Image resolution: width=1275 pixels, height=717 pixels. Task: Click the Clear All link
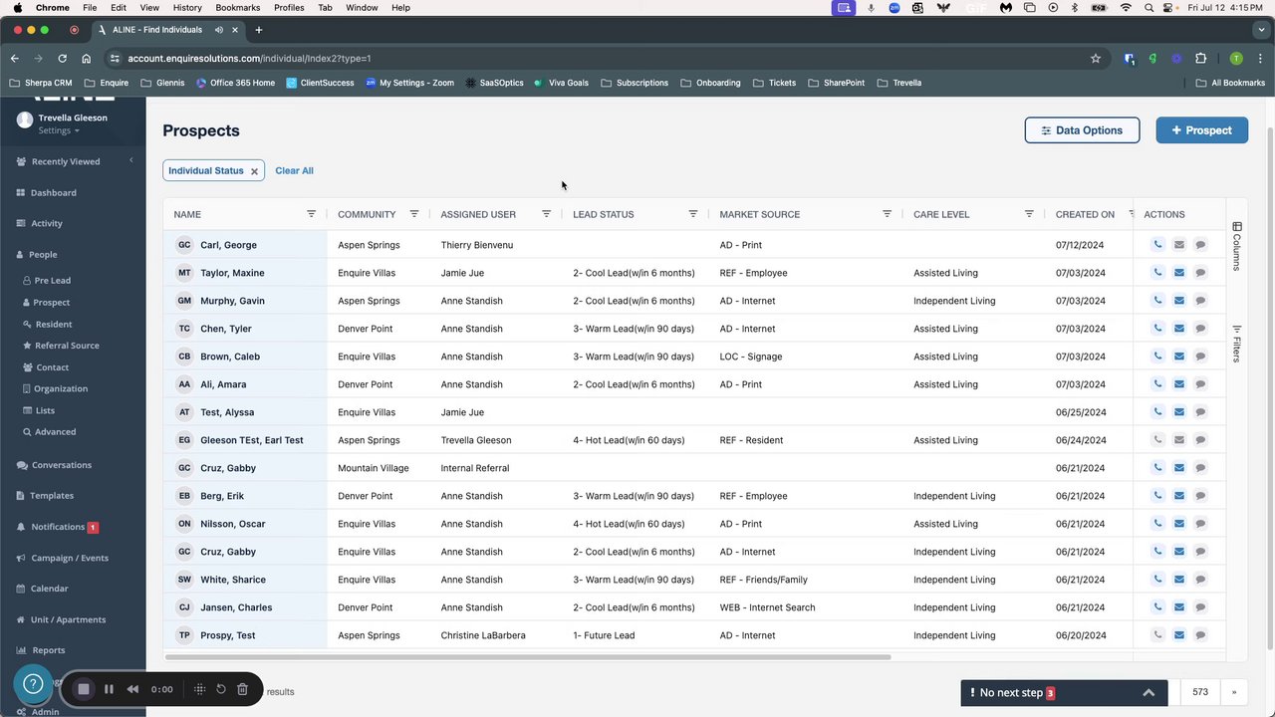coord(294,171)
